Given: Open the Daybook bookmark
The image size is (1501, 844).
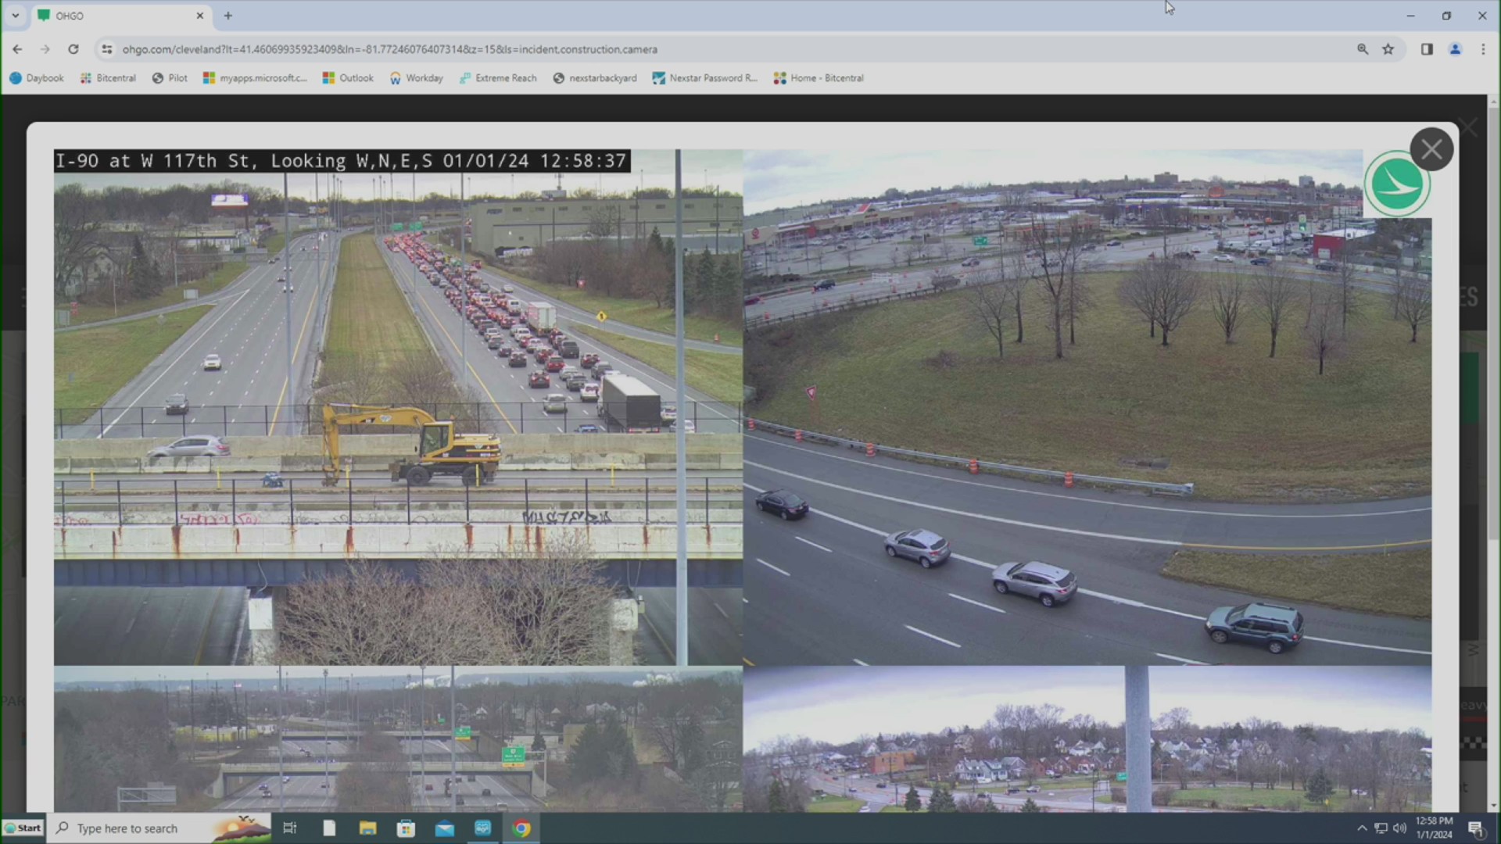Looking at the screenshot, I should [37, 78].
